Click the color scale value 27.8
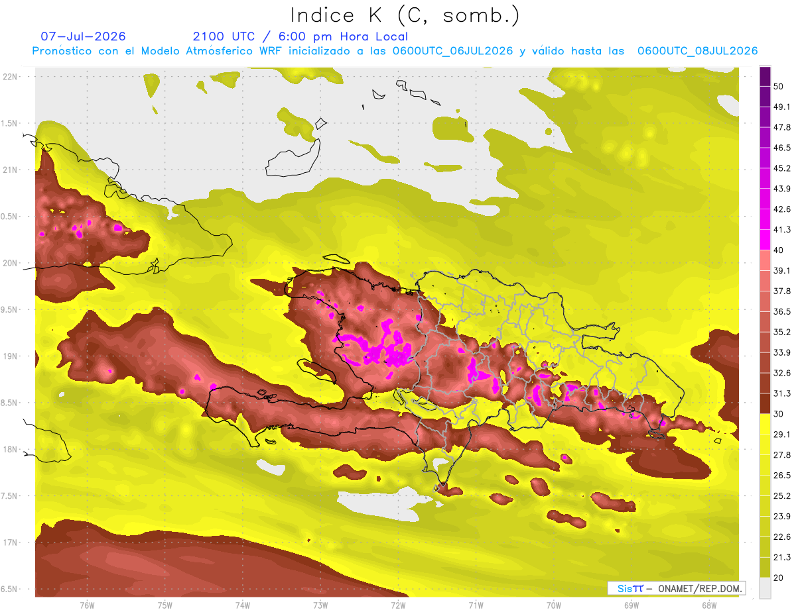Image resolution: width=796 pixels, height=614 pixels. click(781, 454)
